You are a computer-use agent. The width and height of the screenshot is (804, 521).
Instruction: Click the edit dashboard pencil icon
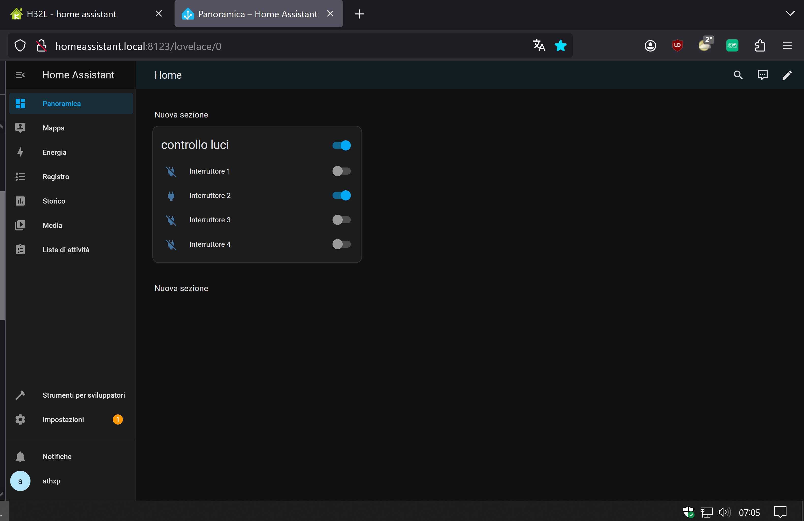[787, 75]
